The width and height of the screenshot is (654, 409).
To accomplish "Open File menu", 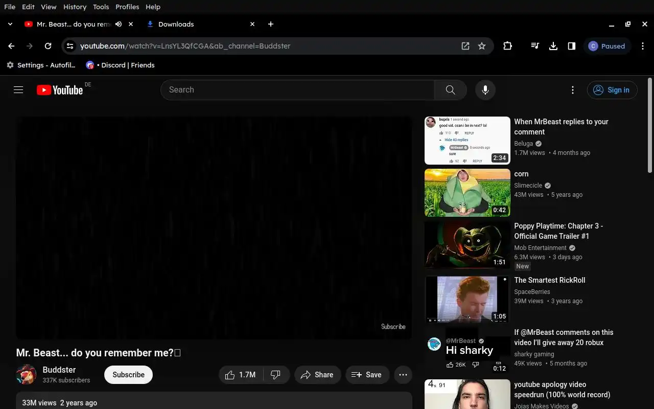I will pyautogui.click(x=10, y=7).
